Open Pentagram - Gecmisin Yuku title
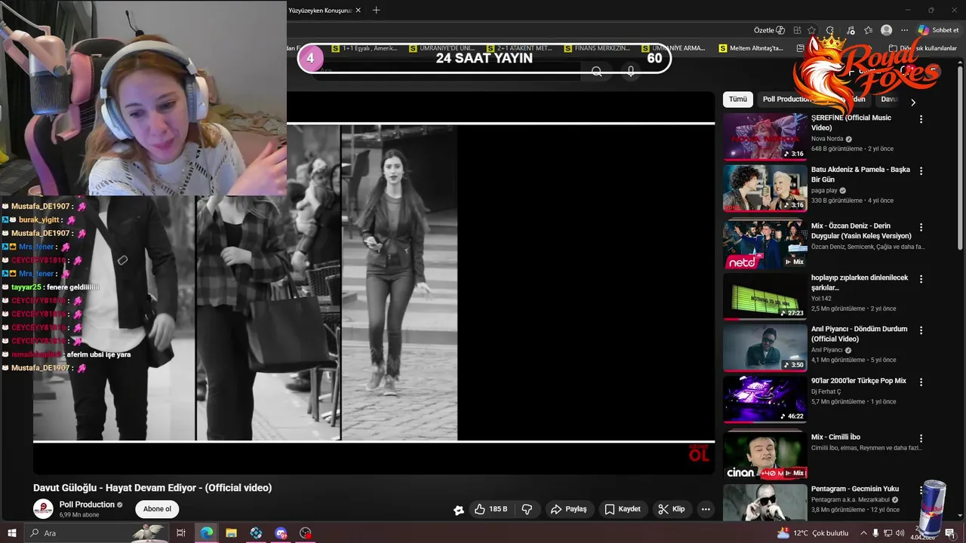The width and height of the screenshot is (966, 543). [x=855, y=489]
